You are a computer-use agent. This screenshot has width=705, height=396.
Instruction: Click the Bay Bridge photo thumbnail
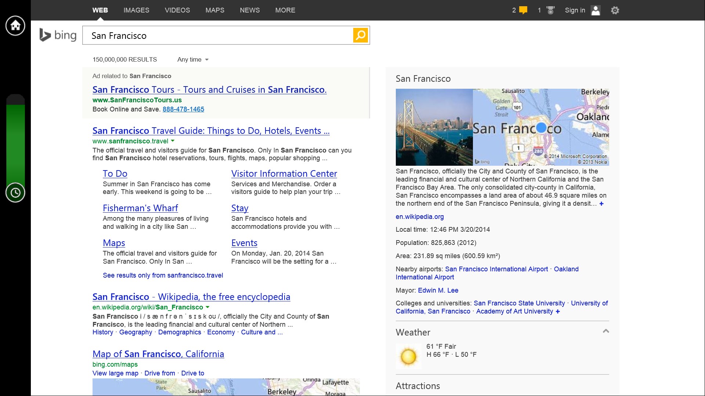coord(434,127)
